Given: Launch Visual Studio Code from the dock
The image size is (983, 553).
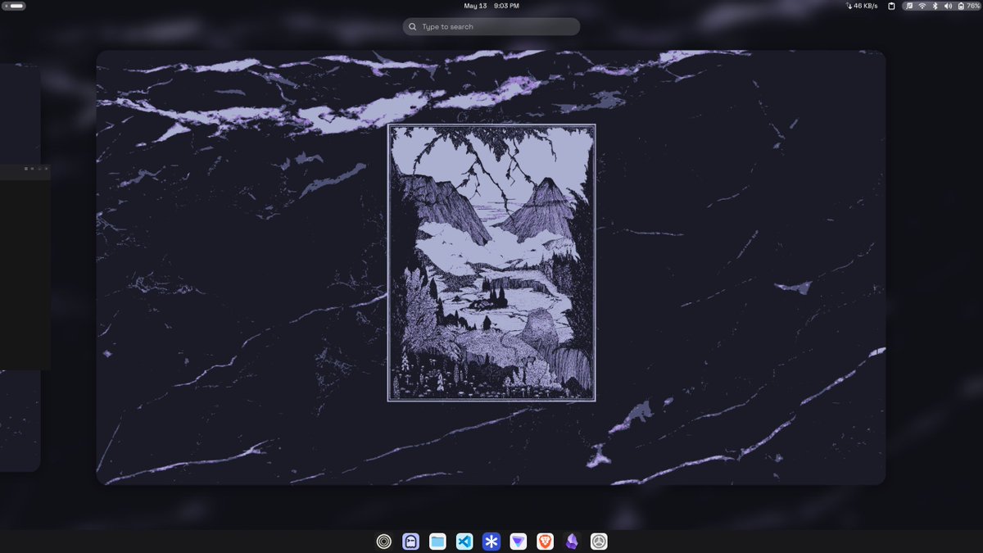Looking at the screenshot, I should tap(464, 541).
